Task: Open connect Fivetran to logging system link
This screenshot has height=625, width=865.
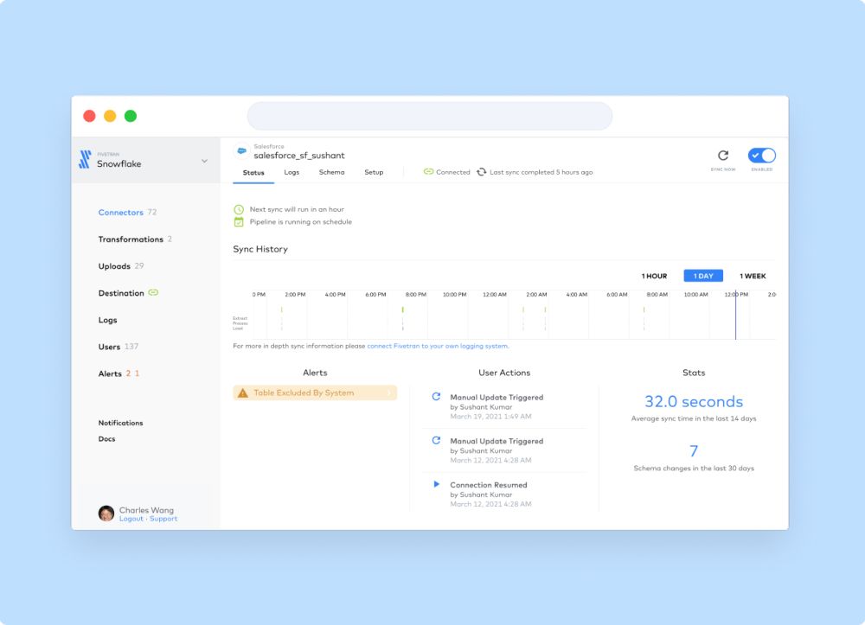Action: 438,346
